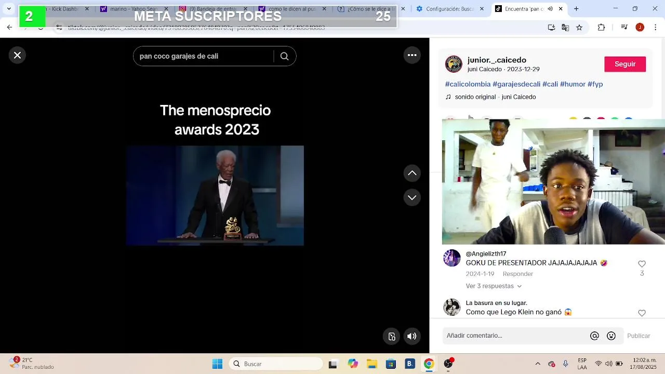Close the TikTok video viewer
The width and height of the screenshot is (665, 374).
tap(17, 55)
